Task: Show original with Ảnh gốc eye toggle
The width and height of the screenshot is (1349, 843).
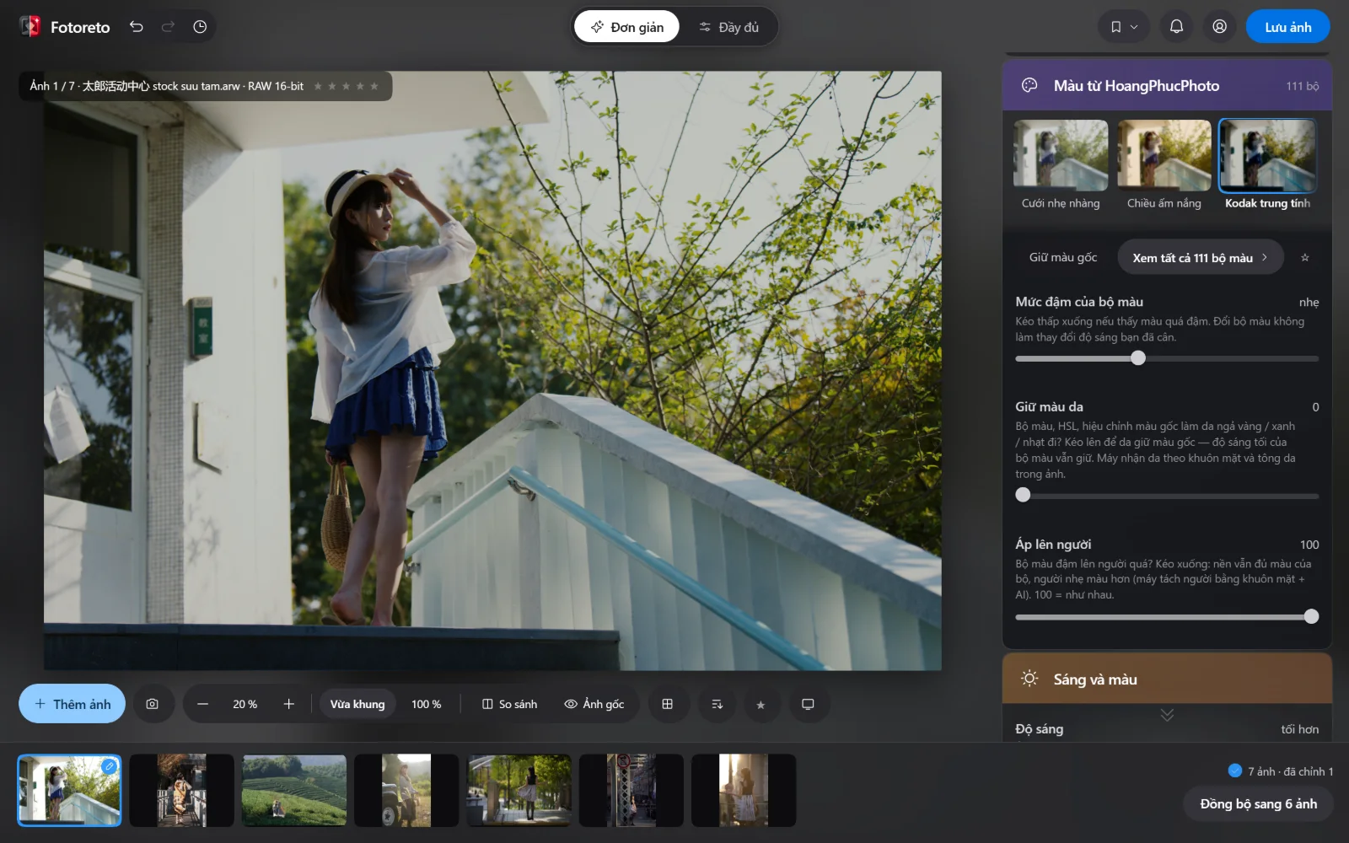Action: [594, 704]
